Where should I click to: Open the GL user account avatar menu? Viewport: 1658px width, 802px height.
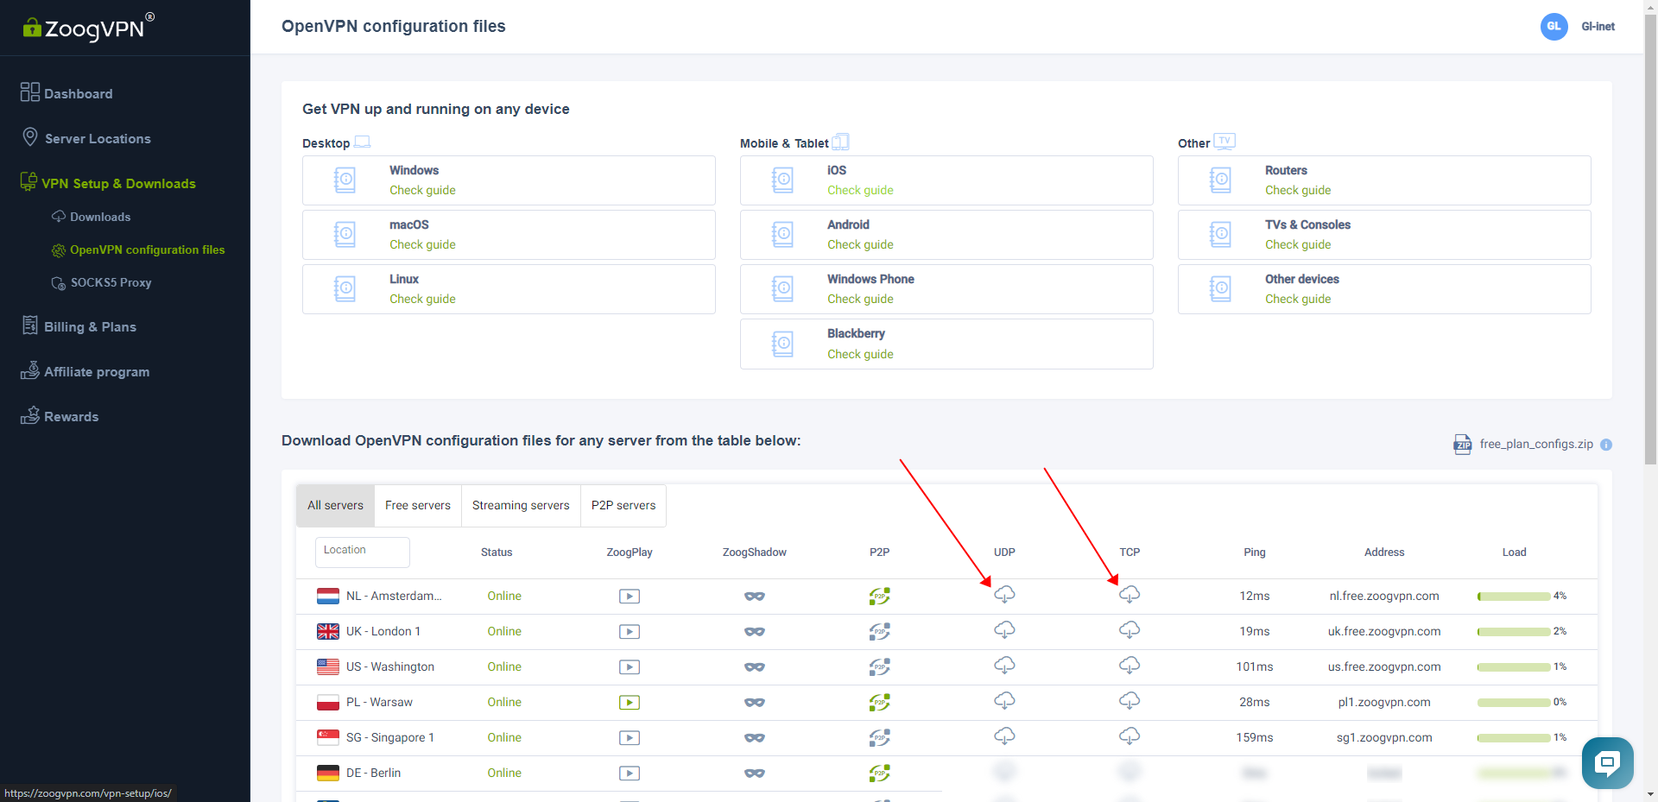point(1554,27)
